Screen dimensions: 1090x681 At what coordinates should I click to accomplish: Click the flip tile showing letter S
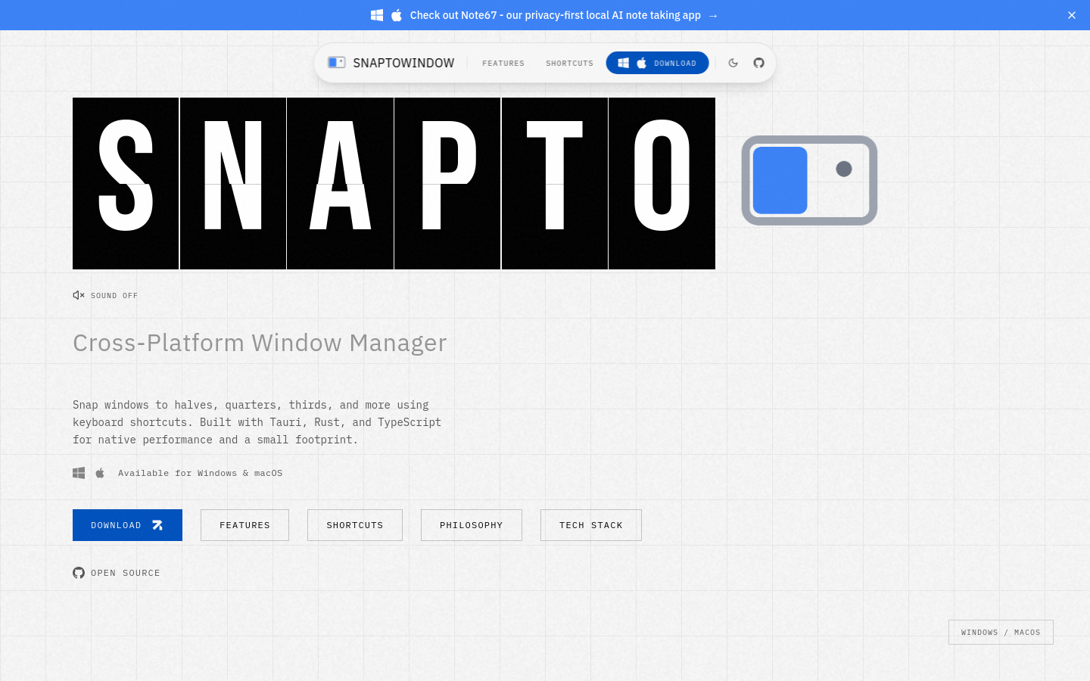click(126, 183)
